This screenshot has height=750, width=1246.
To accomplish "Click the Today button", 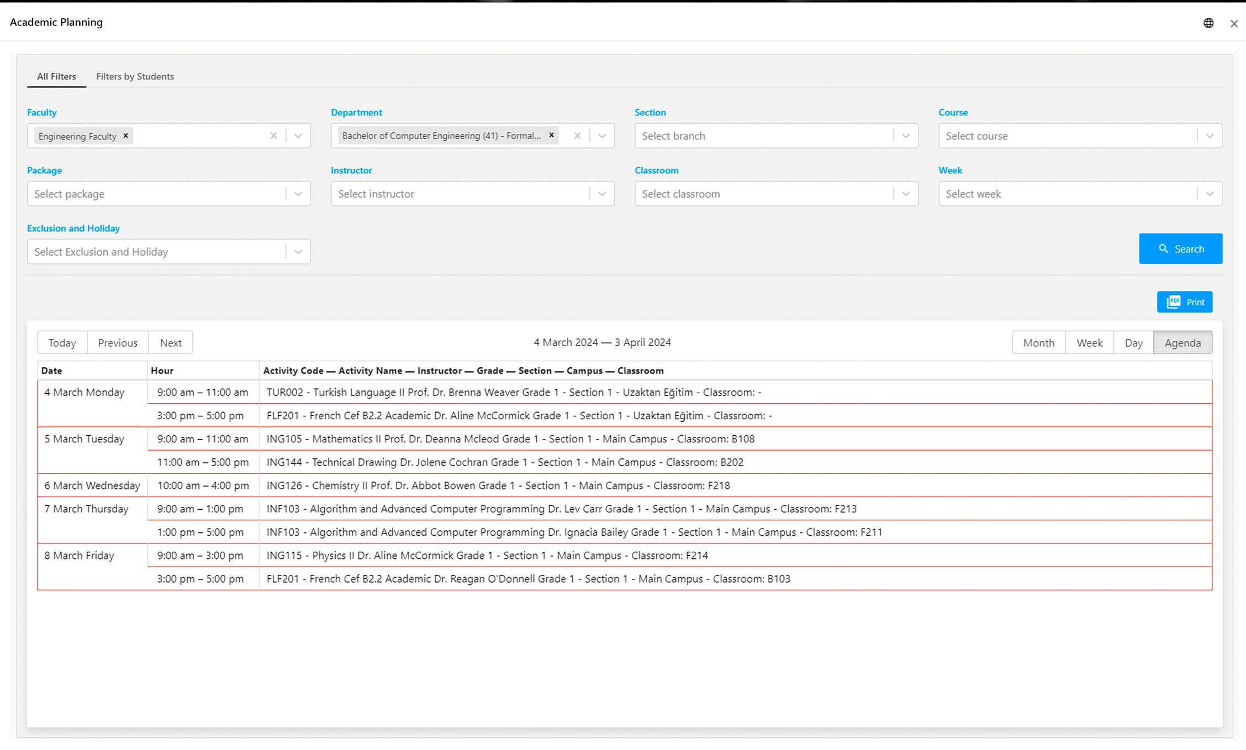I will 62,342.
